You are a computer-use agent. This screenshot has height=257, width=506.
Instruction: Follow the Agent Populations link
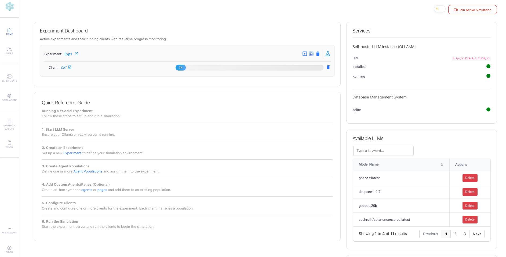(88, 171)
